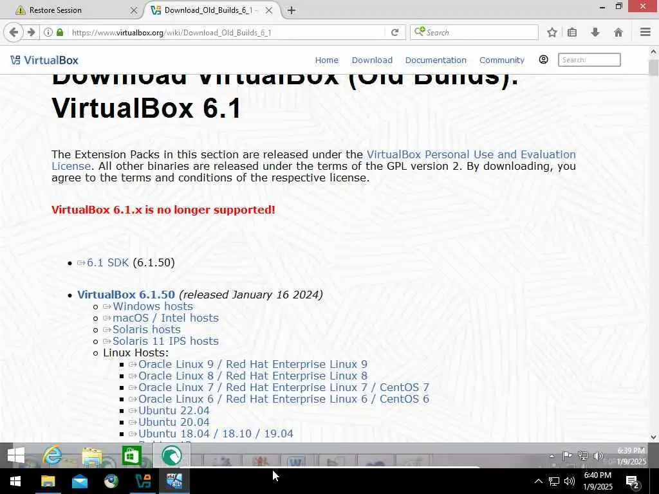Click the green padlock security icon
The image size is (659, 494).
[x=60, y=32]
